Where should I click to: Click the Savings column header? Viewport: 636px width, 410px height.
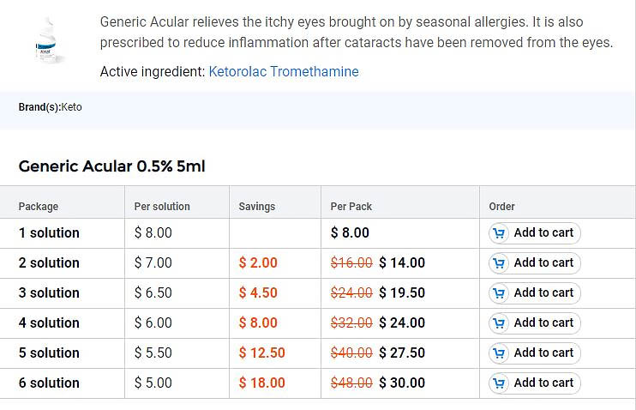(x=257, y=207)
